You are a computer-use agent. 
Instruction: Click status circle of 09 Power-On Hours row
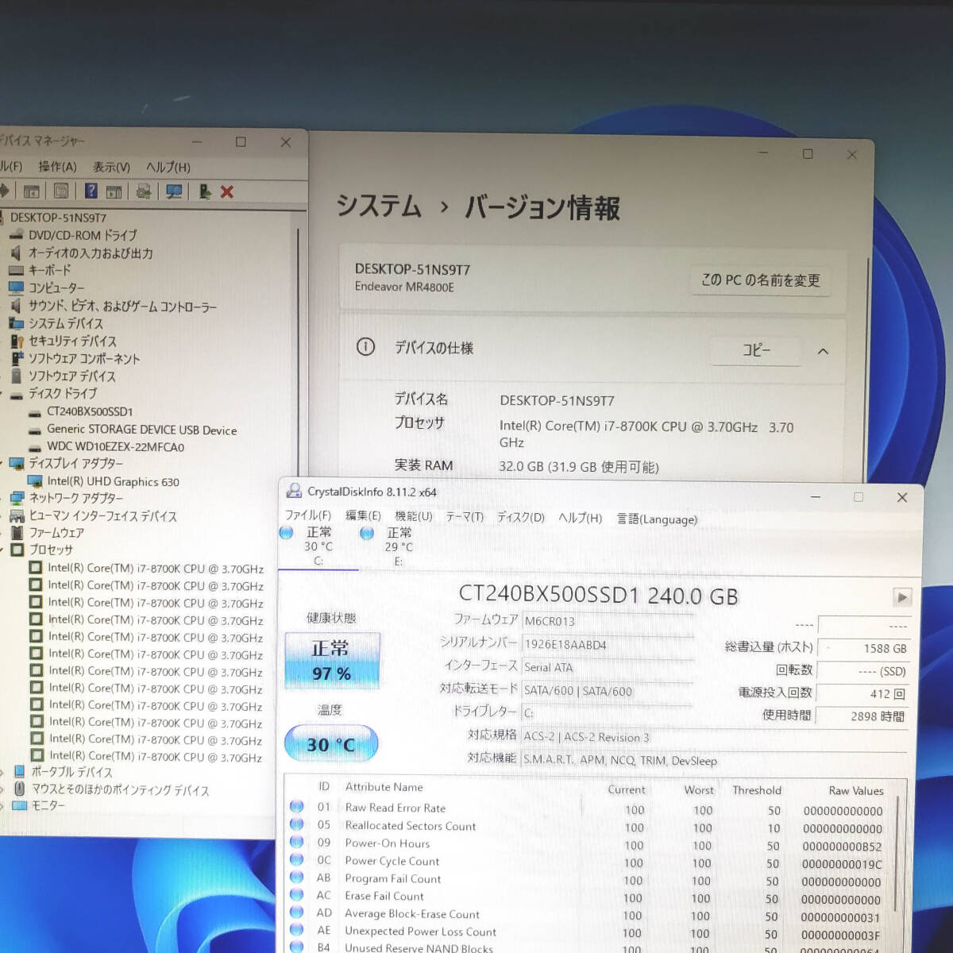297,842
